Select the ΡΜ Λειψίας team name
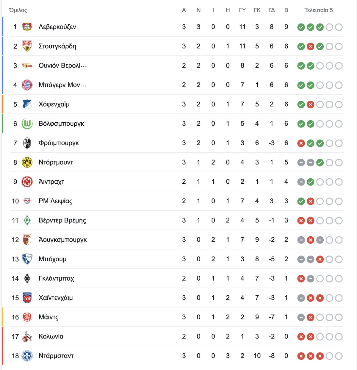This screenshot has width=357, height=370. 56,201
